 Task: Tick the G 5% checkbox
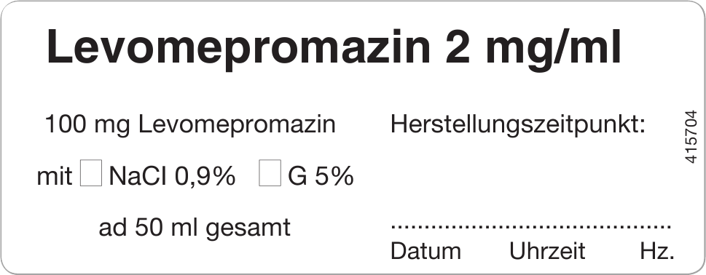point(270,172)
